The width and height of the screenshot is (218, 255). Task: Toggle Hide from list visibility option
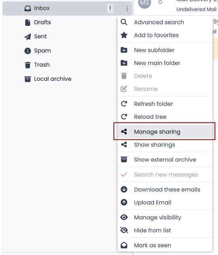tap(165, 230)
